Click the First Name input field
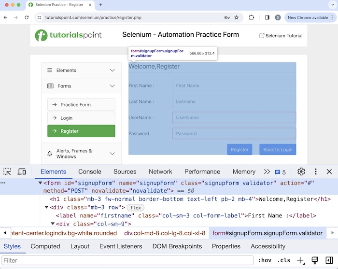The height and width of the screenshot is (269, 338). click(x=234, y=85)
